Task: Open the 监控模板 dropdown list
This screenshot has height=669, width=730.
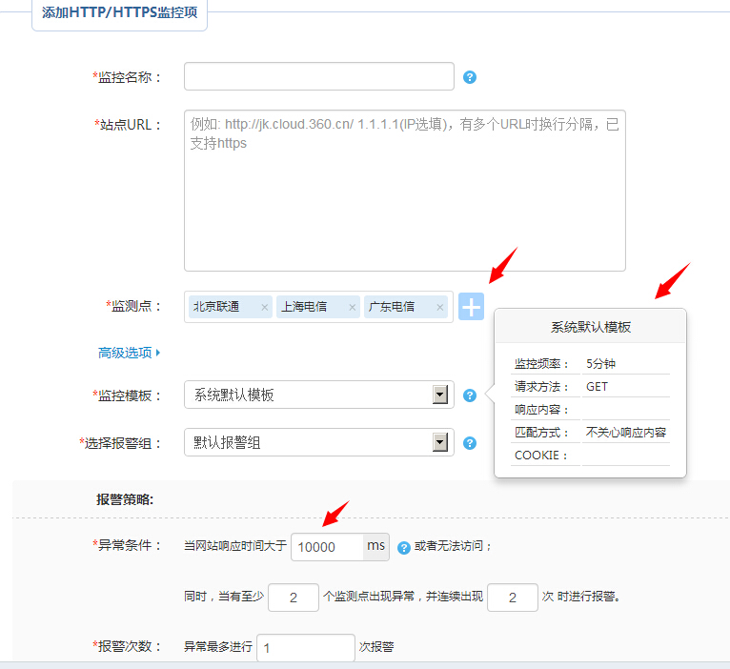Action: click(x=439, y=395)
